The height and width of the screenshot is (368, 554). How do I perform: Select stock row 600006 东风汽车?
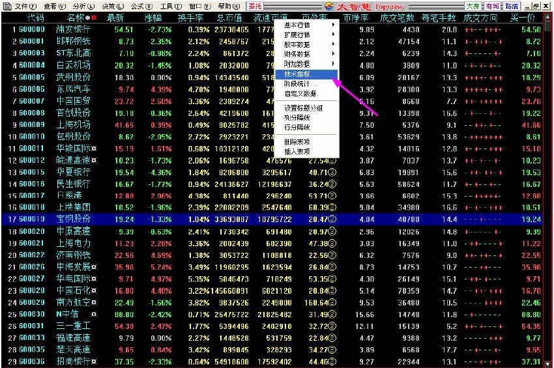(x=273, y=89)
